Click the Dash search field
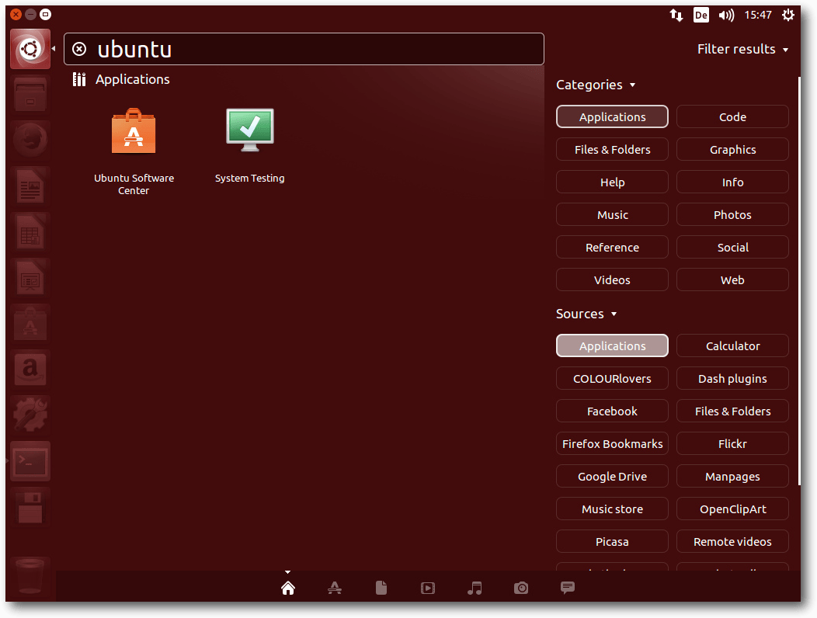817x618 pixels. coord(304,49)
